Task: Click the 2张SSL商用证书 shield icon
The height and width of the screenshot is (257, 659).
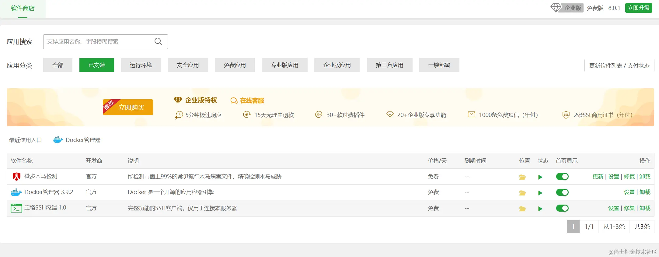Action: click(x=566, y=115)
